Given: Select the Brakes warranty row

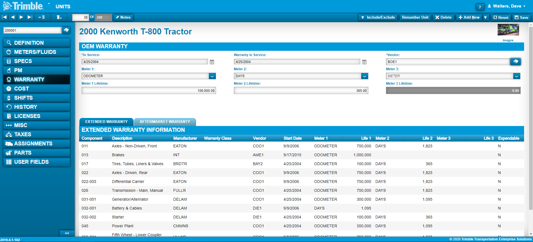Looking at the screenshot, I should [302, 155].
